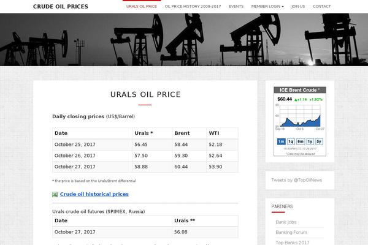The image size is (368, 245).
Task: Open the Top Banks 2017 link
Action: [x=292, y=242]
